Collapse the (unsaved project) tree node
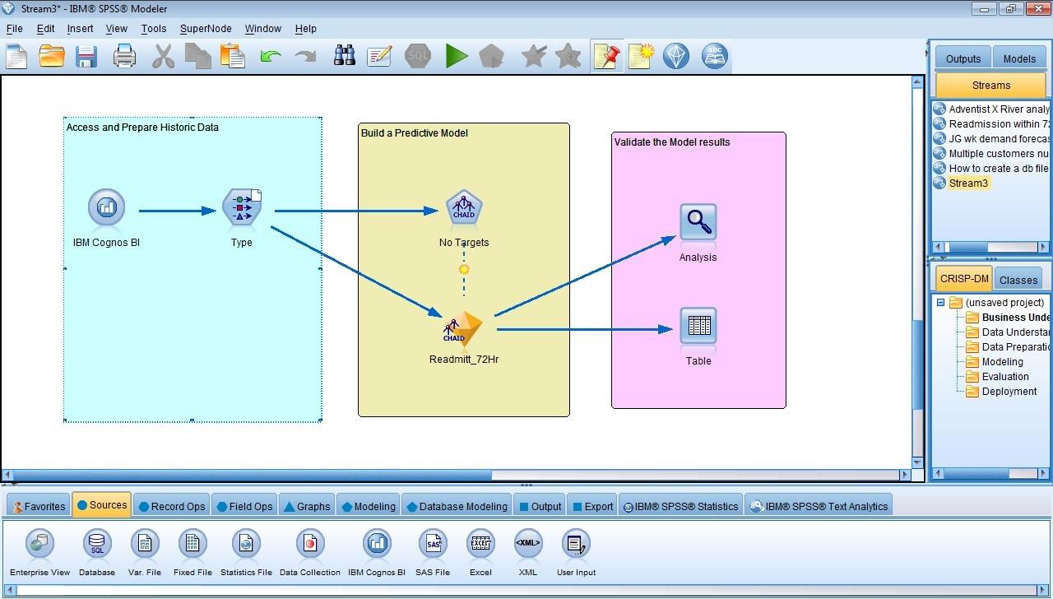This screenshot has width=1053, height=599. tap(940, 302)
